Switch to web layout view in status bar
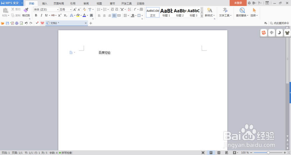The image size is (291, 155). [227, 153]
